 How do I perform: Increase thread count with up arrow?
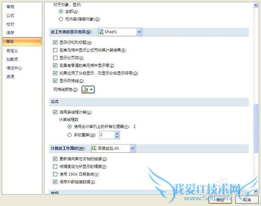pos(117,133)
